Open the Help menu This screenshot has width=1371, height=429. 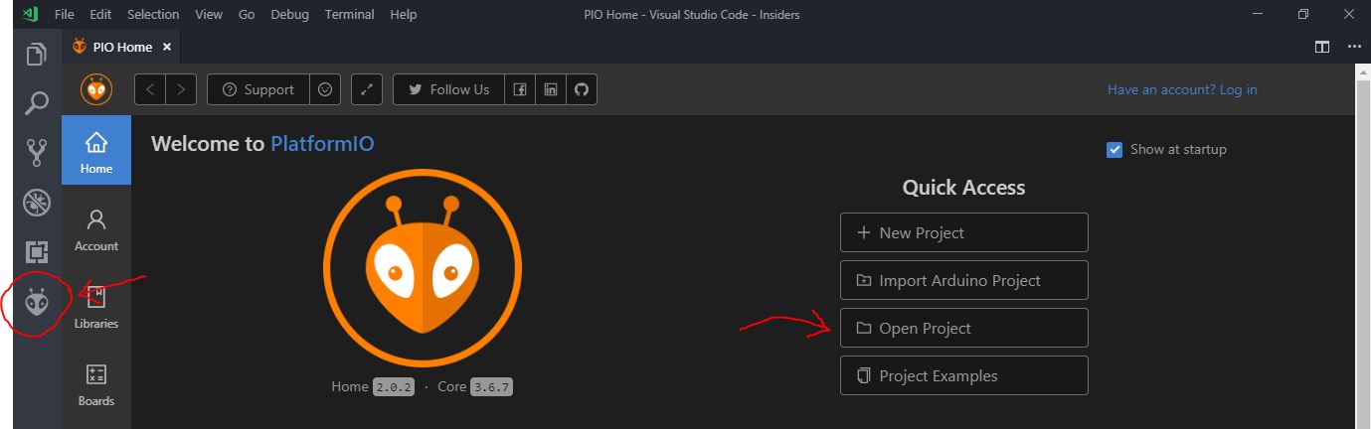(x=404, y=15)
